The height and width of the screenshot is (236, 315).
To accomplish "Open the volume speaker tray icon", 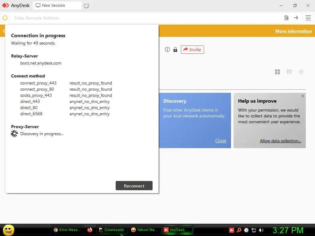I will 261,230.
